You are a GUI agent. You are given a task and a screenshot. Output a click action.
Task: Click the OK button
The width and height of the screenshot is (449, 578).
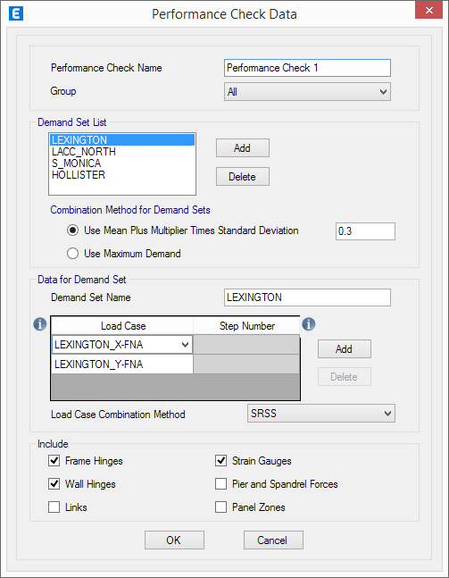(x=174, y=540)
